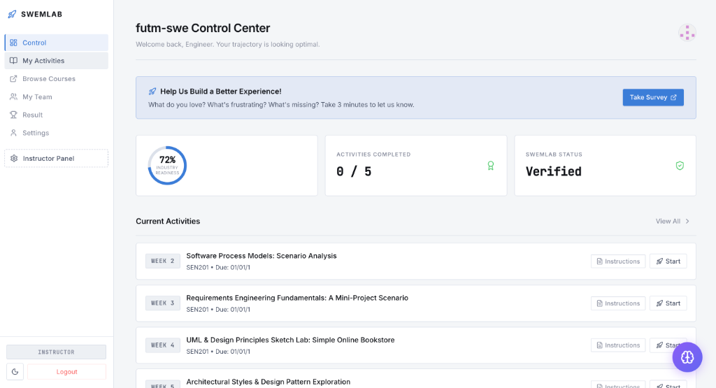Click the Current Activities heading

tap(168, 221)
